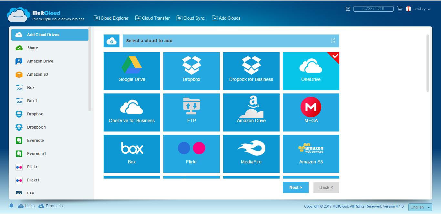Open Flickr account in sidebar
Screen dimensions: 441x214
[50, 167]
